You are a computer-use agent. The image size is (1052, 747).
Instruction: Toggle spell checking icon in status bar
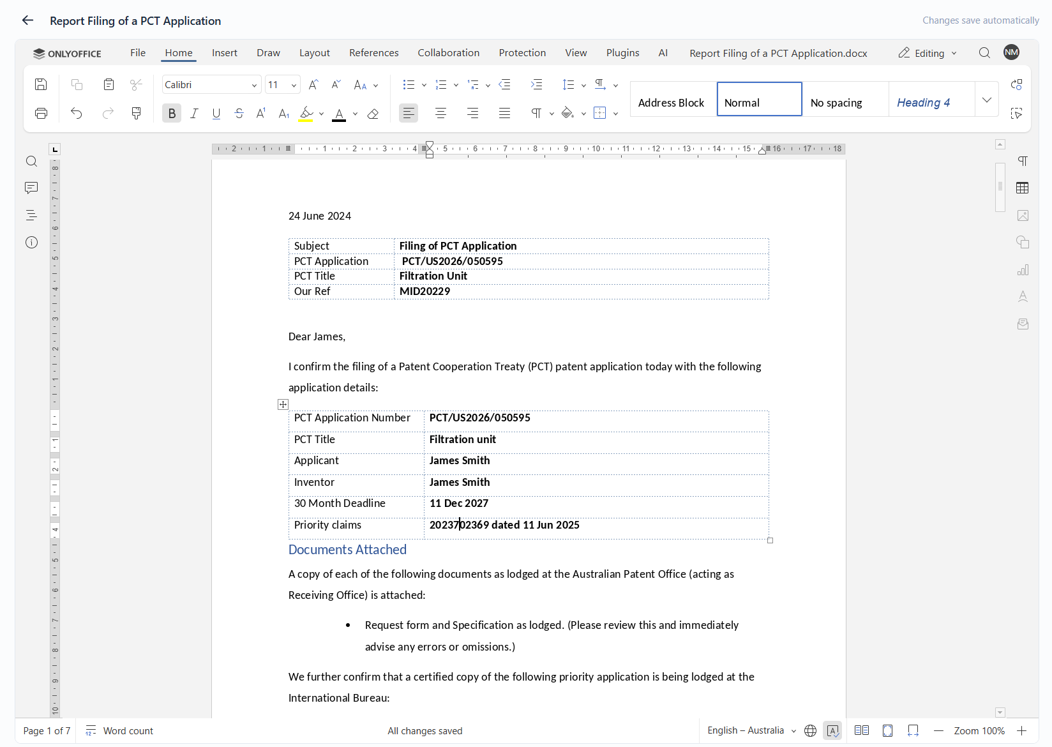pos(832,730)
